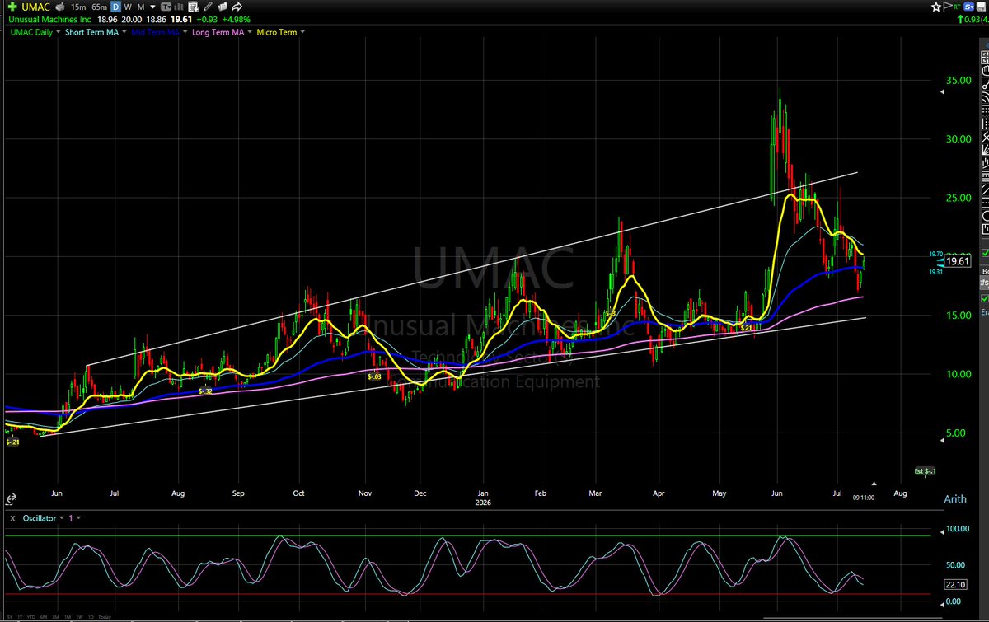This screenshot has width=989, height=622.
Task: Select the YTD time range
Action: pos(30,617)
